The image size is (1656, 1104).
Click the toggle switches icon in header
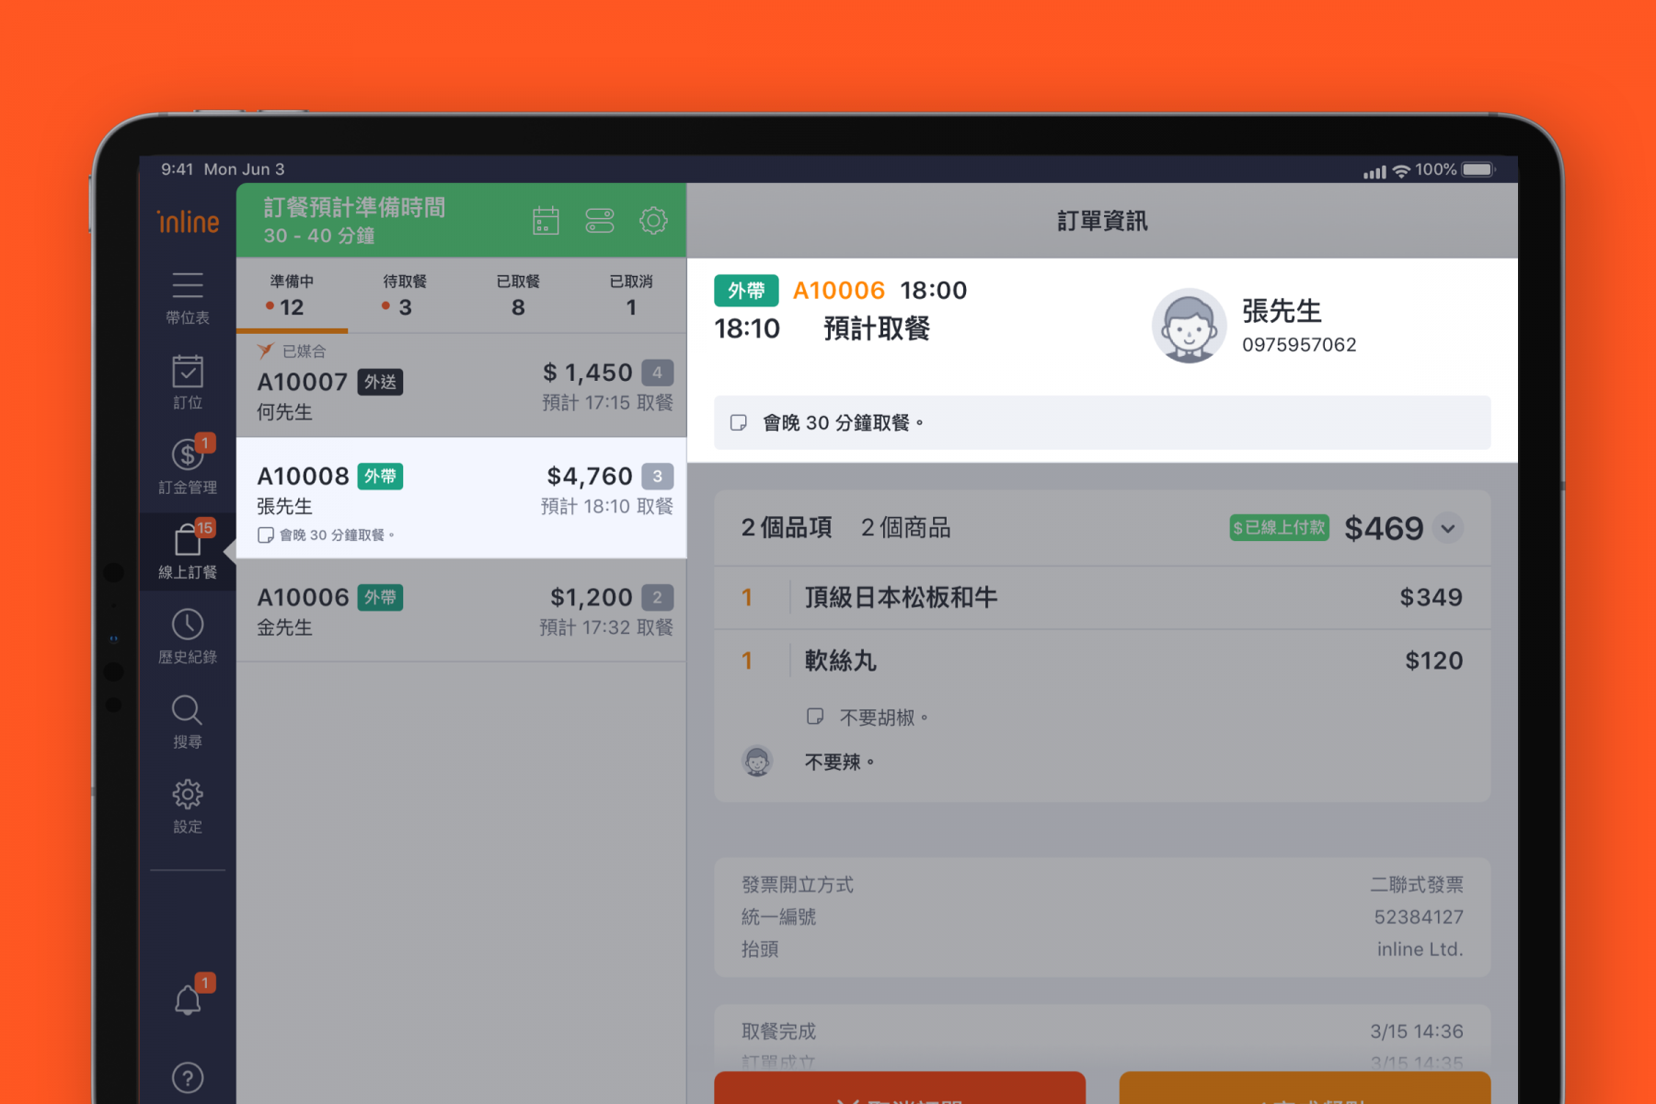click(x=600, y=221)
